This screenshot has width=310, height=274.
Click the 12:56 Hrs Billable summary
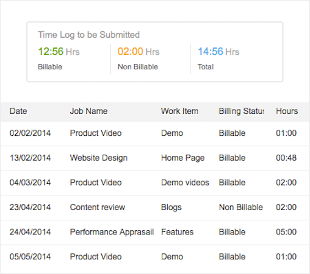(59, 58)
